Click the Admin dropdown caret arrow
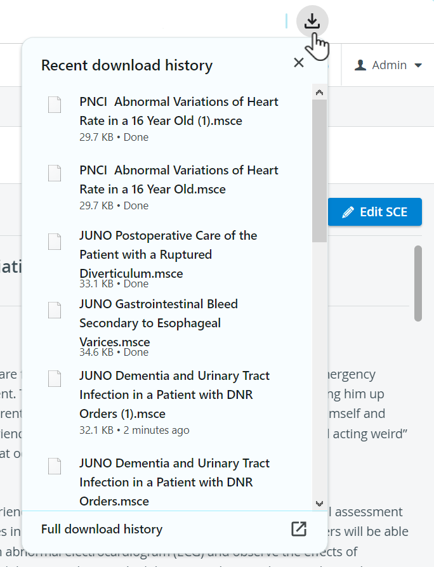The width and height of the screenshot is (434, 567). (x=418, y=65)
